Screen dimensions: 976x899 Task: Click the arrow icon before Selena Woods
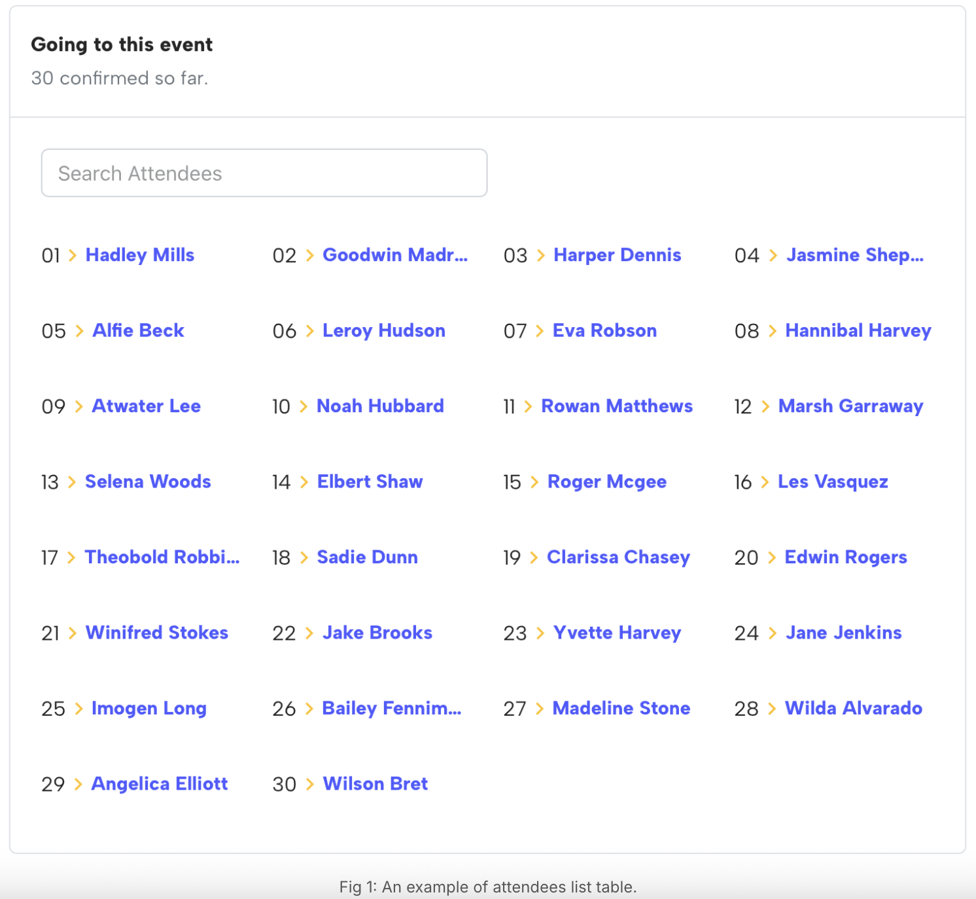point(72,482)
